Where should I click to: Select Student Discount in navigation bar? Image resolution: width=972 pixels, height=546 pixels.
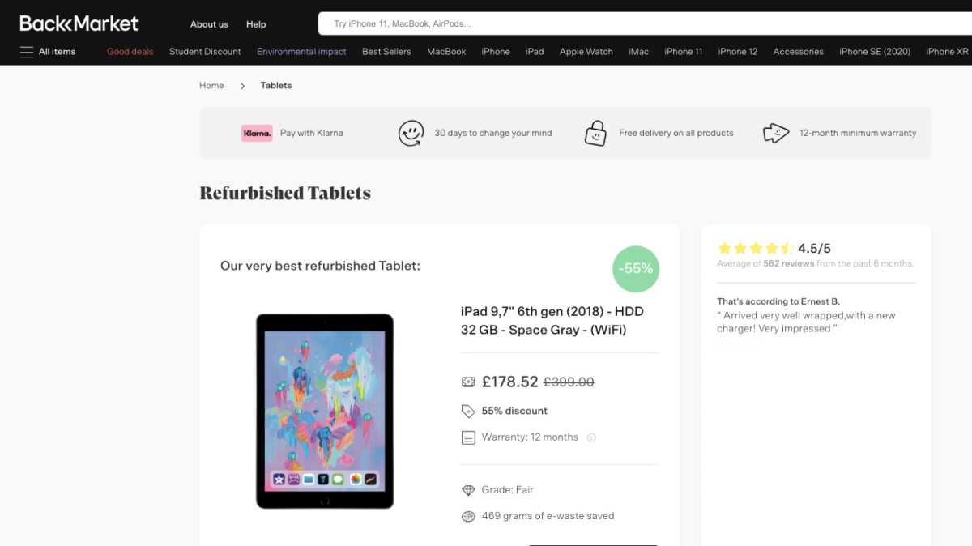point(205,52)
